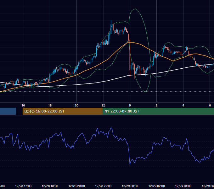Screen dimensions: 214x189
Task: Click hour label 16 on price chart axis
Action: (x=23, y=106)
